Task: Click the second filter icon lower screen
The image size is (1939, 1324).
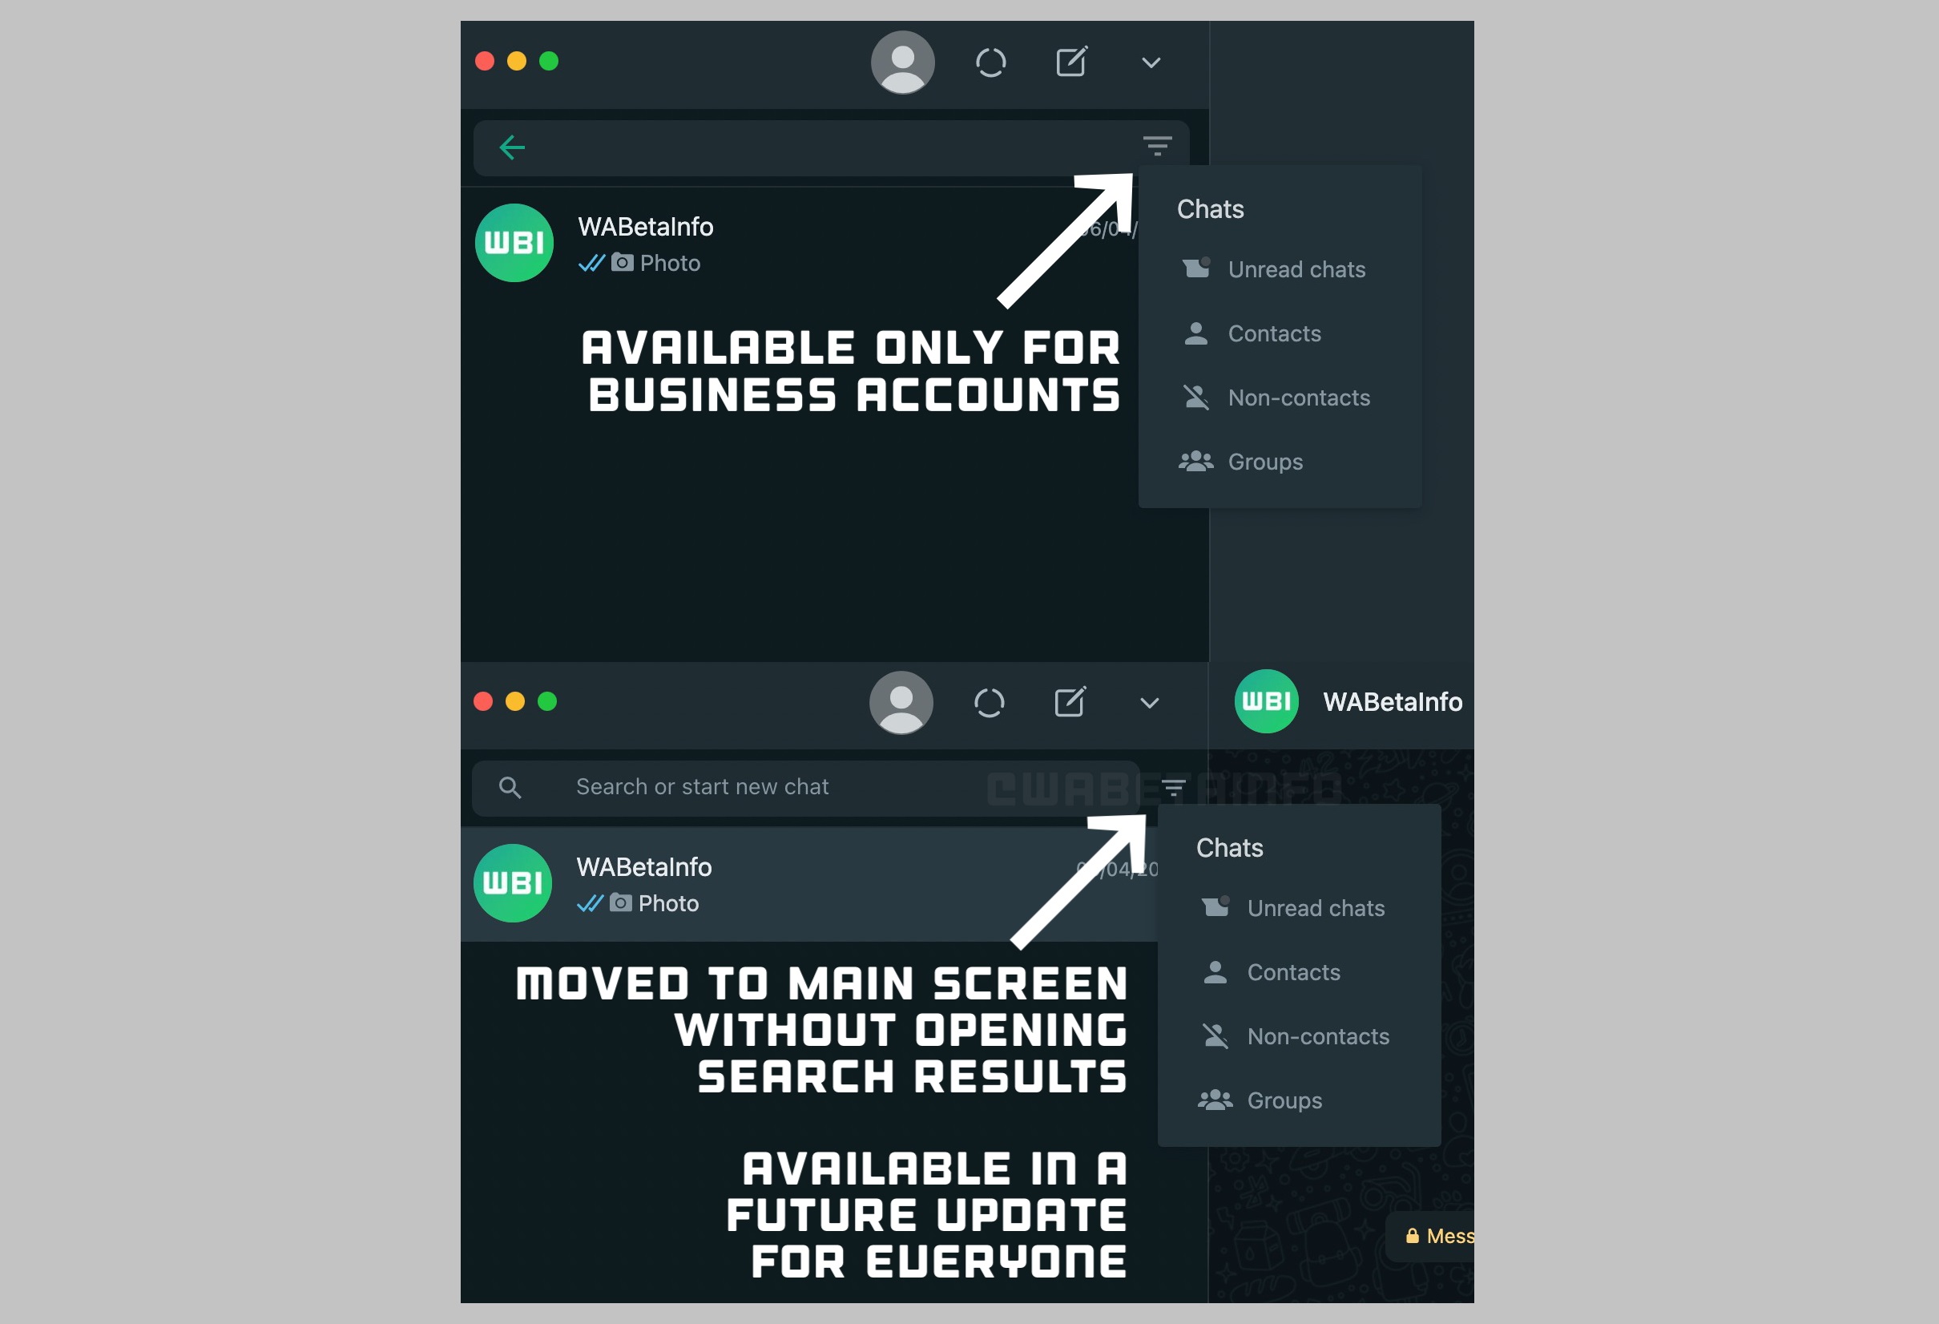Action: [x=1173, y=785]
